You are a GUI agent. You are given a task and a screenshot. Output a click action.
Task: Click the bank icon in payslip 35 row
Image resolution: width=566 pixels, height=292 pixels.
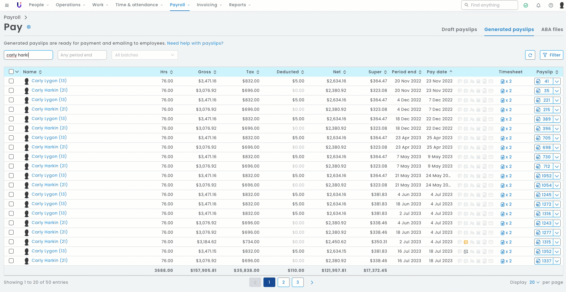(x=478, y=91)
